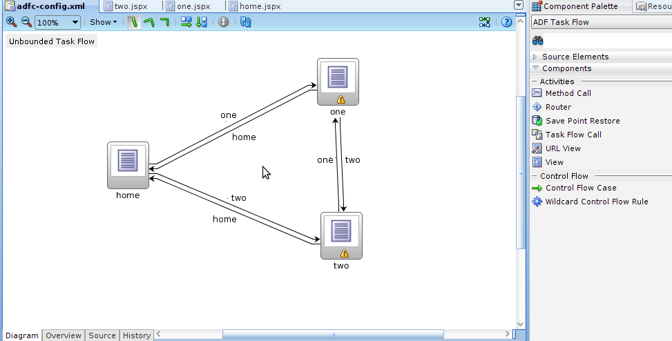Choose the Save Point Restore activity

tap(582, 121)
